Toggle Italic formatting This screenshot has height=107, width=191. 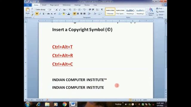40,14
